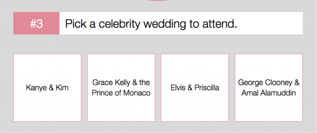Click the 'George Clooney &' text line

[269, 83]
